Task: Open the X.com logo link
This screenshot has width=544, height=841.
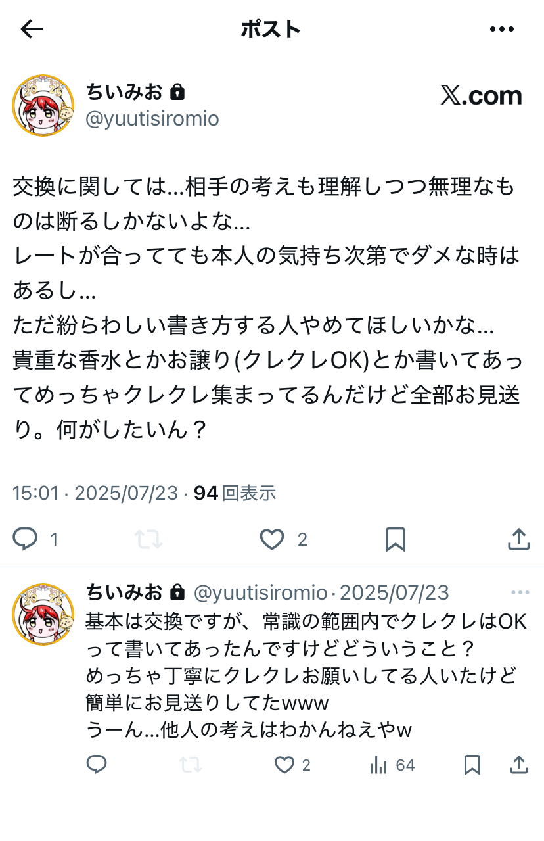Action: pyautogui.click(x=481, y=96)
